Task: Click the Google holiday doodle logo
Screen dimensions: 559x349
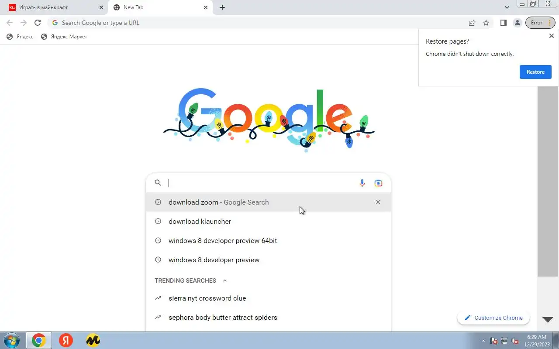Action: 269,120
